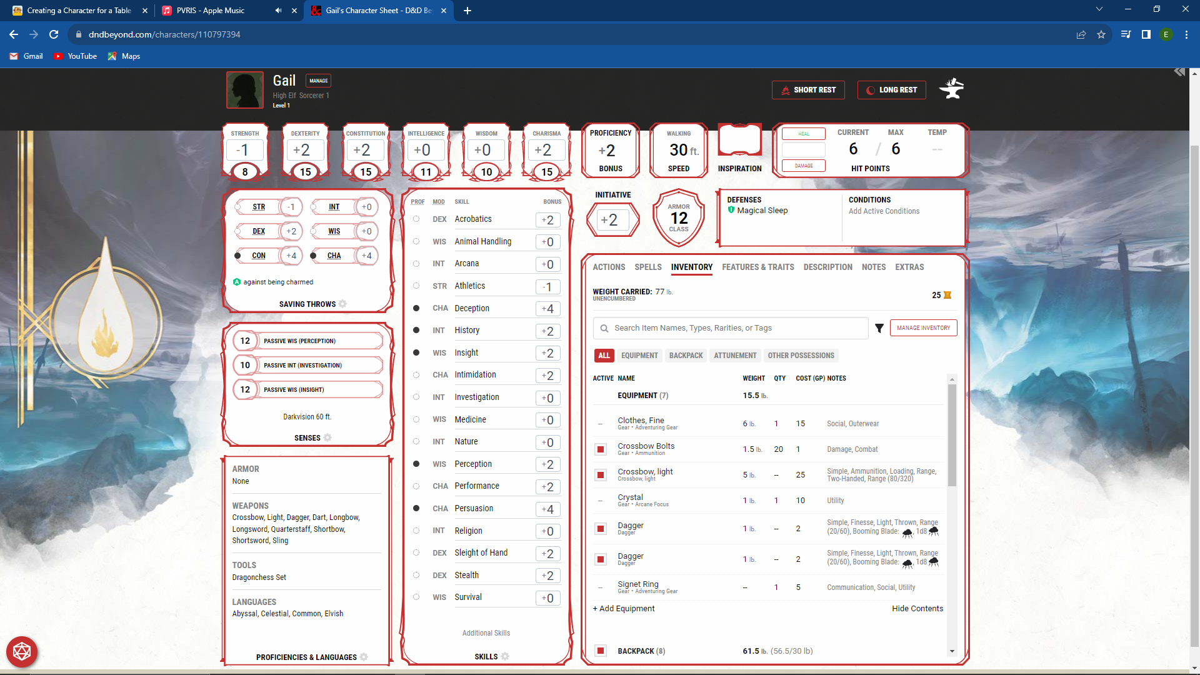Screen dimensions: 1200x675
Task: Click the Manage Inventory button
Action: coord(923,327)
